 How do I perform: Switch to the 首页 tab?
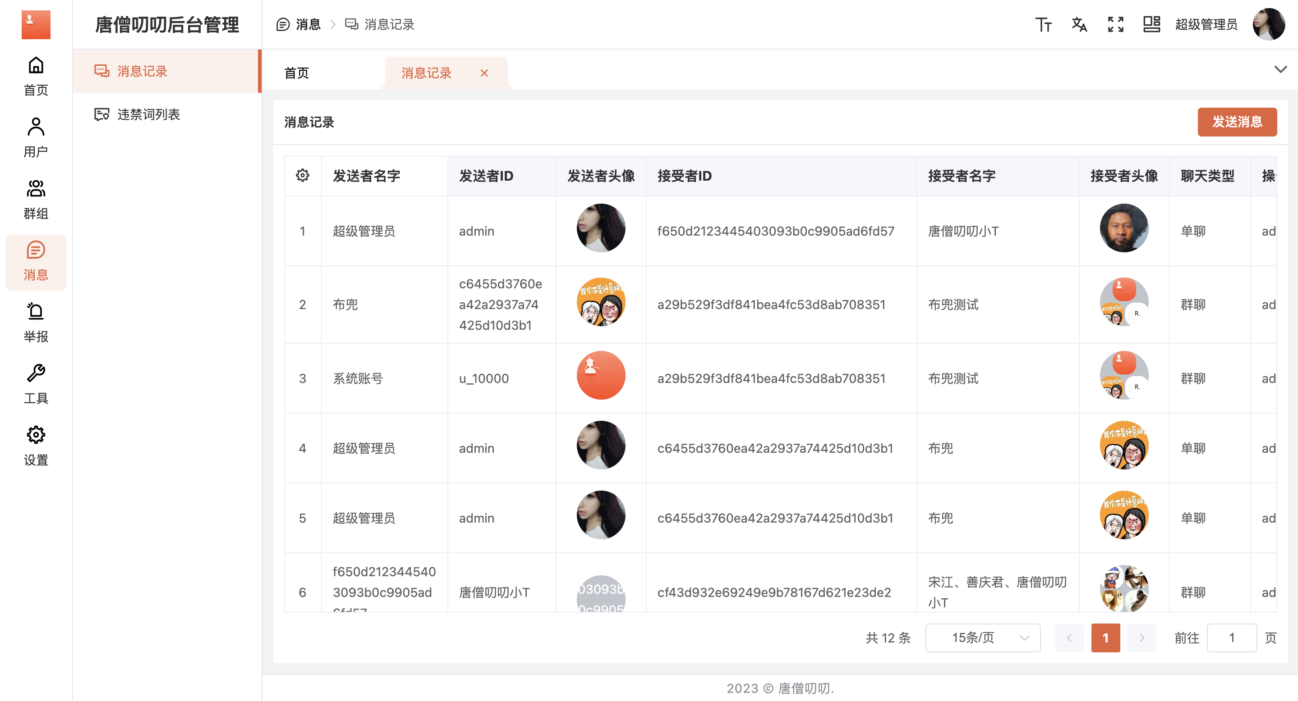(297, 73)
